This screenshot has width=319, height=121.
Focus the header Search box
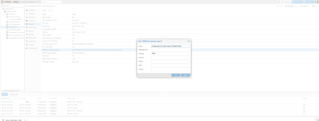(51, 2)
